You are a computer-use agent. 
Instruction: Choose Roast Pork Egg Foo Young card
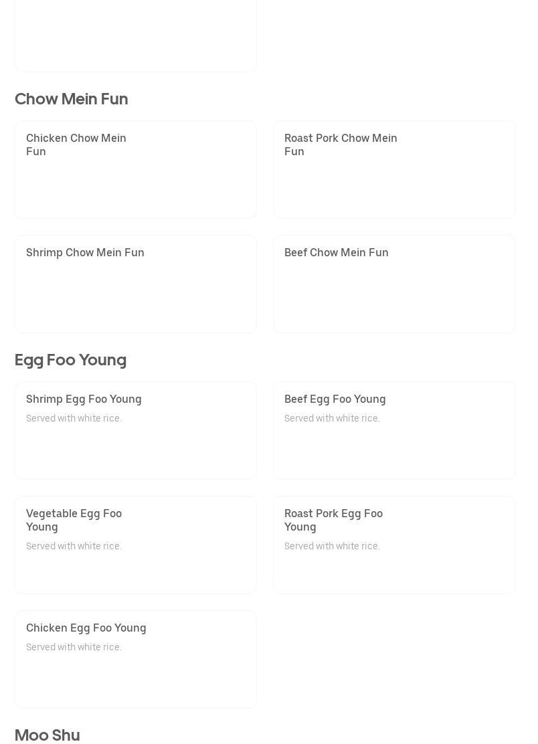[394, 545]
